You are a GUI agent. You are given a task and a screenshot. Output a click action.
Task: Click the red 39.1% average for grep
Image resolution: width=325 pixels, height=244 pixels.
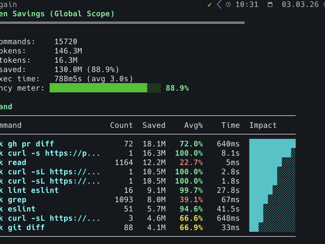pos(191,200)
